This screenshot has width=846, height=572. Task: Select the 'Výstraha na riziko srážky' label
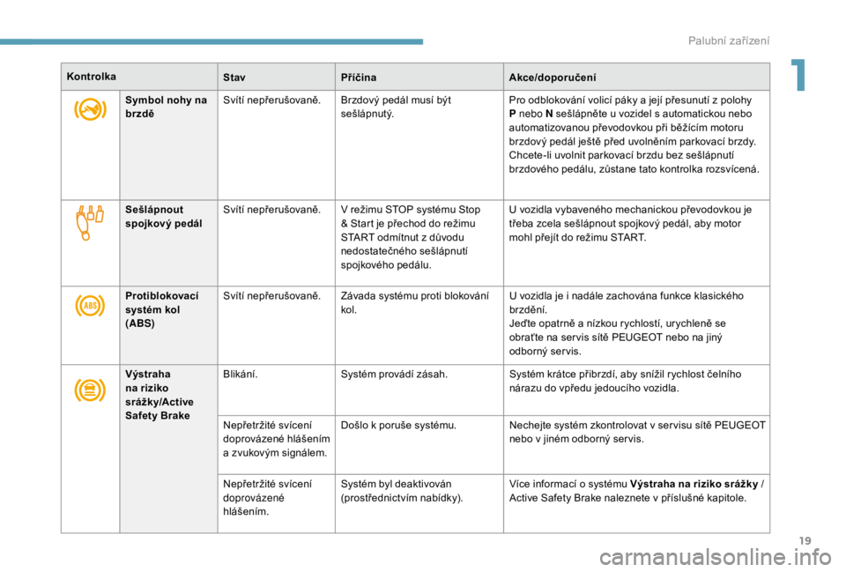[x=160, y=394]
